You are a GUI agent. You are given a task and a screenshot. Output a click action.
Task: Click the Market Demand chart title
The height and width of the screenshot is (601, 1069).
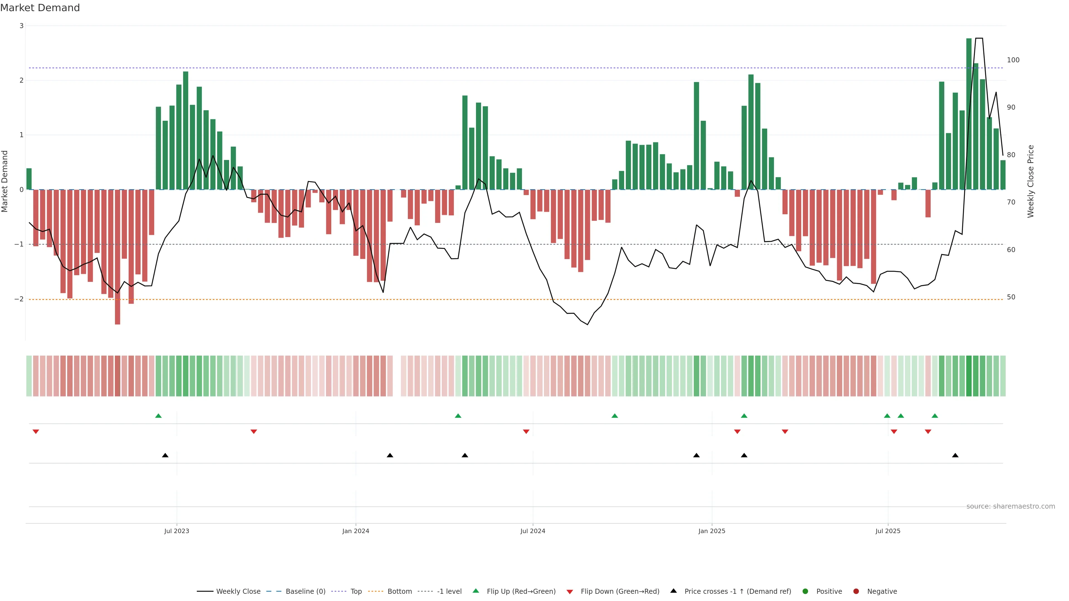pyautogui.click(x=40, y=8)
